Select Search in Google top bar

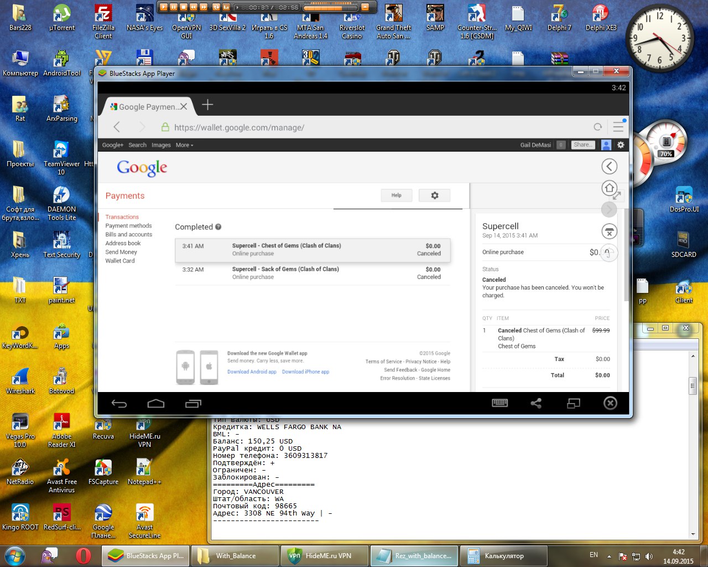[x=138, y=145]
